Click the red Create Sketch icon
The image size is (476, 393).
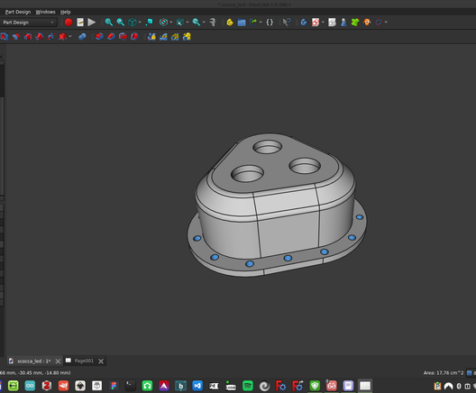click(x=316, y=23)
